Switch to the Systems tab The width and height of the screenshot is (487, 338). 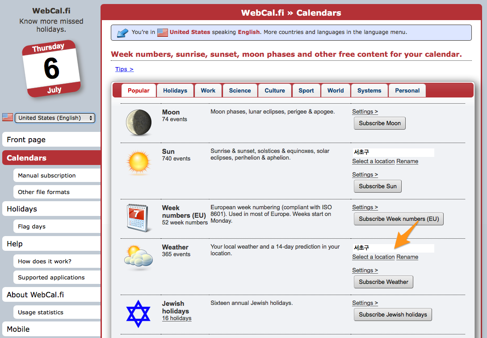369,90
